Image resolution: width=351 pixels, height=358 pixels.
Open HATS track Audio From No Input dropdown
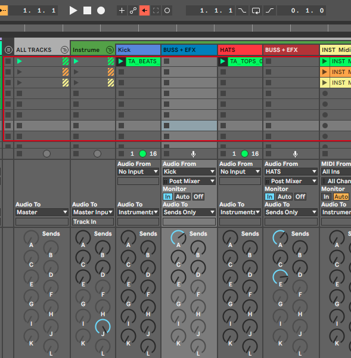tap(240, 172)
